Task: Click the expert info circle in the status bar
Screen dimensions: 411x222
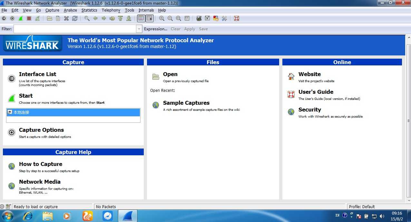Action: click(x=2, y=207)
